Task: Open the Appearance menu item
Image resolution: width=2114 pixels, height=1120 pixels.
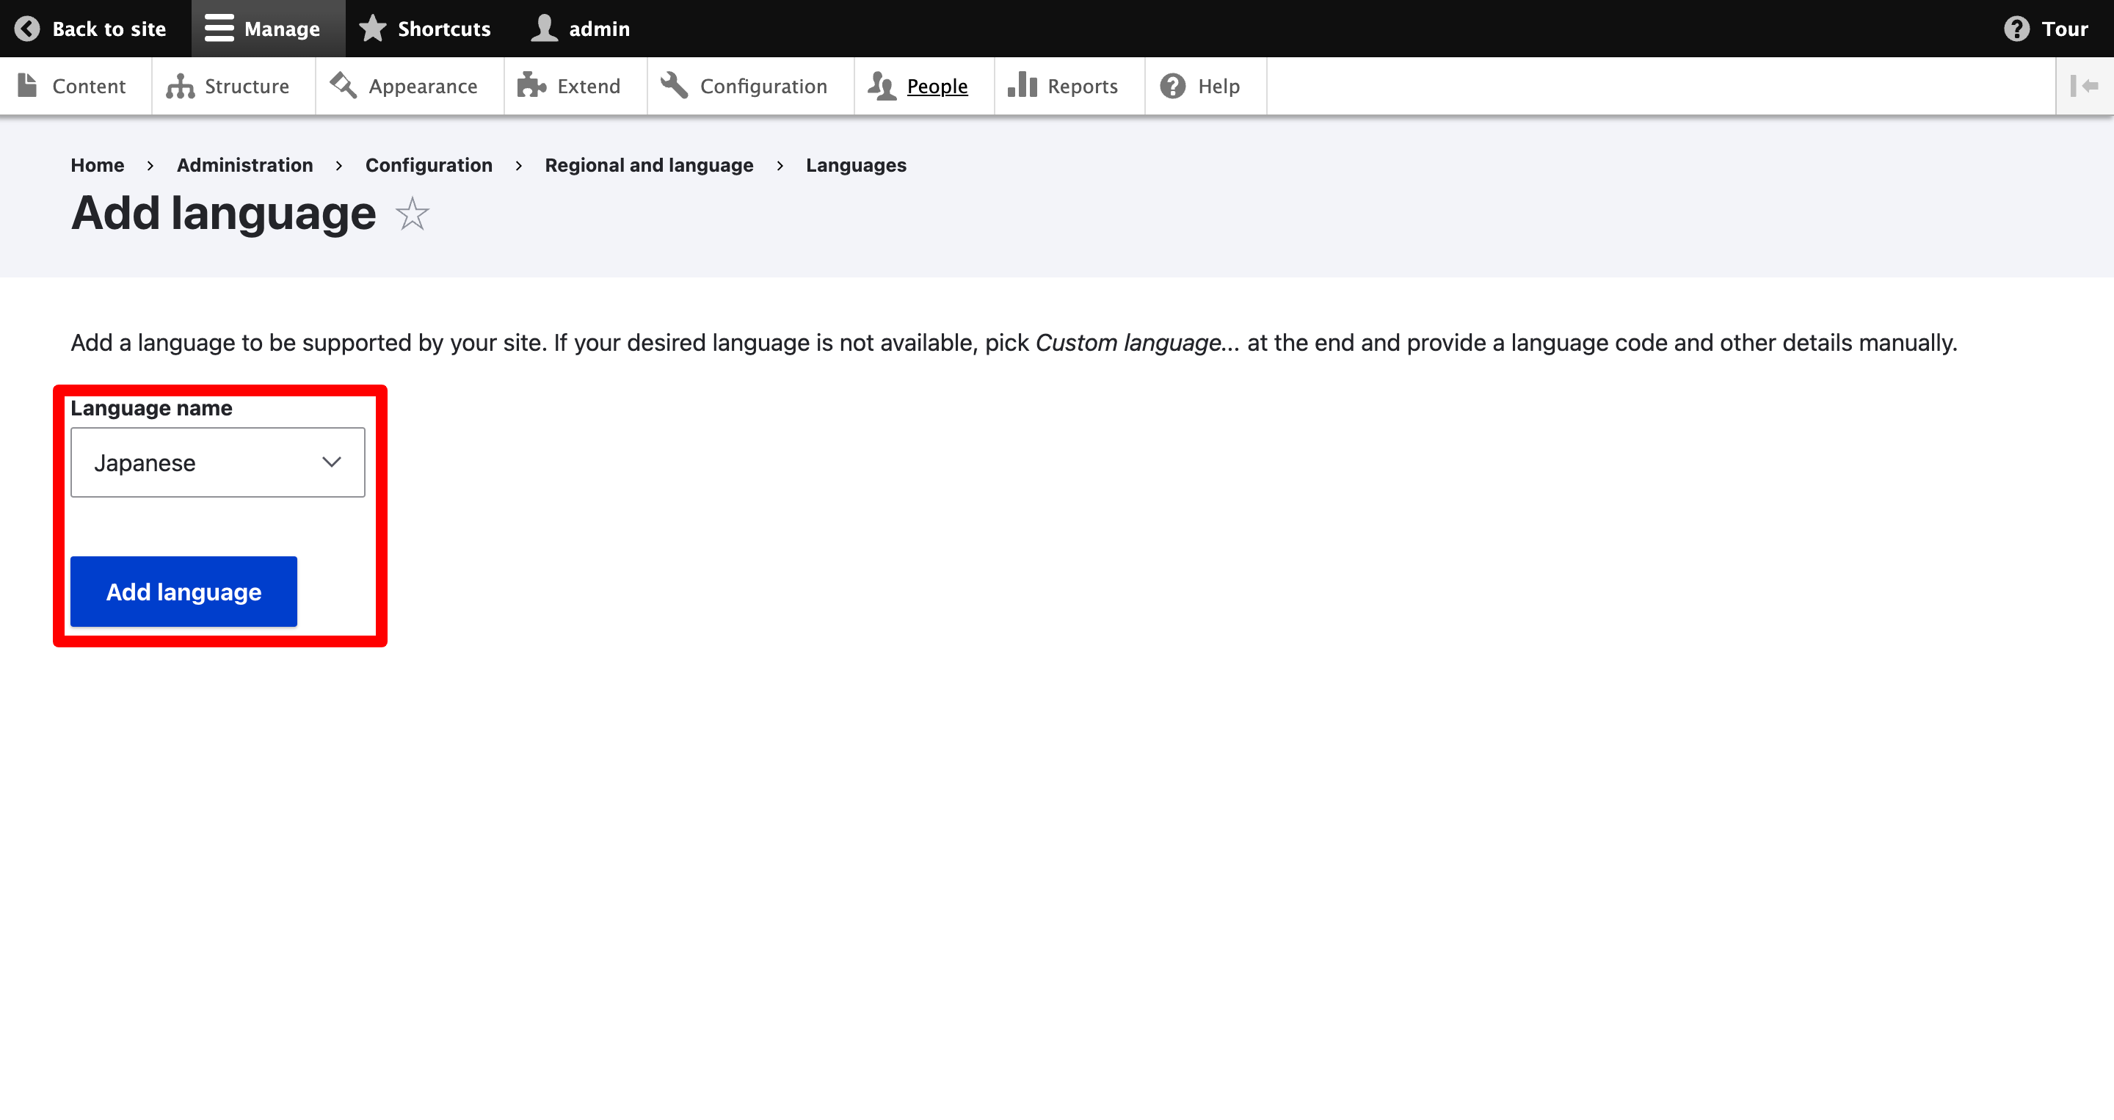Action: pos(423,86)
